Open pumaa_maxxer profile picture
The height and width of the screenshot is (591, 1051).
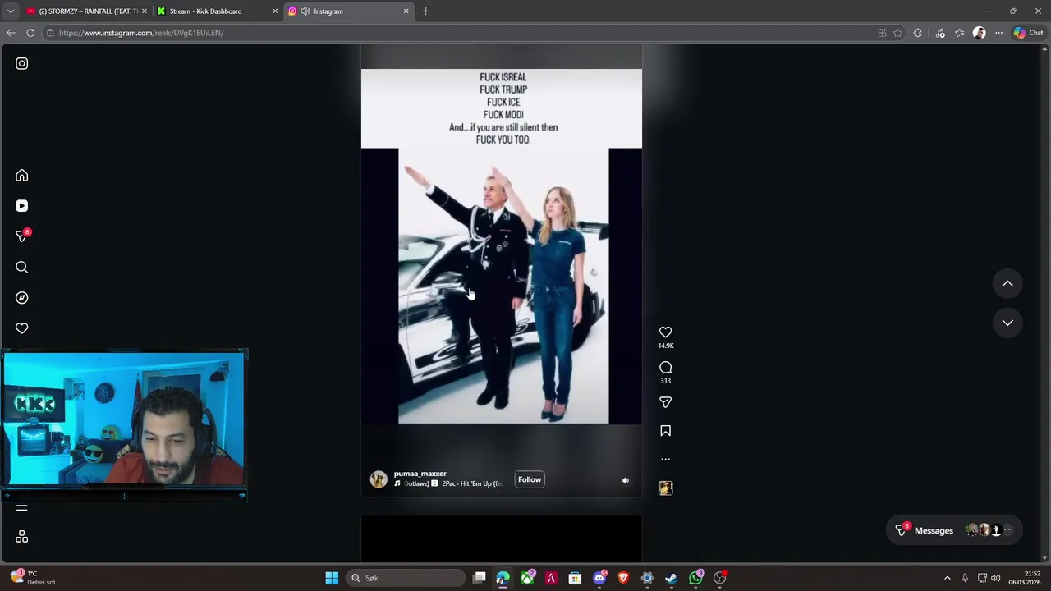pyautogui.click(x=379, y=479)
